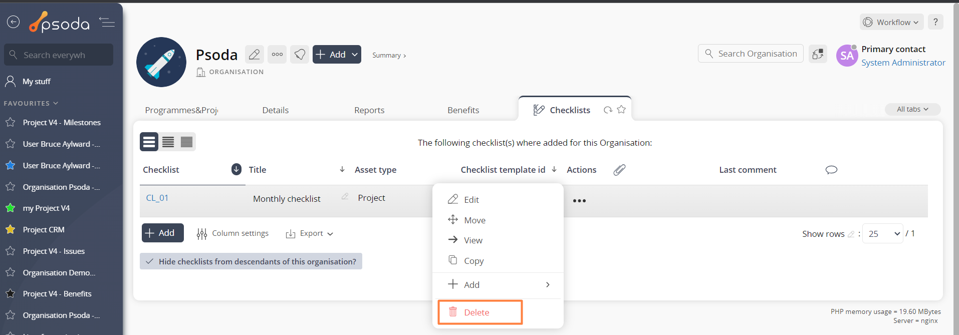Sort by Title column arrow
This screenshot has height=335, width=959.
[342, 169]
